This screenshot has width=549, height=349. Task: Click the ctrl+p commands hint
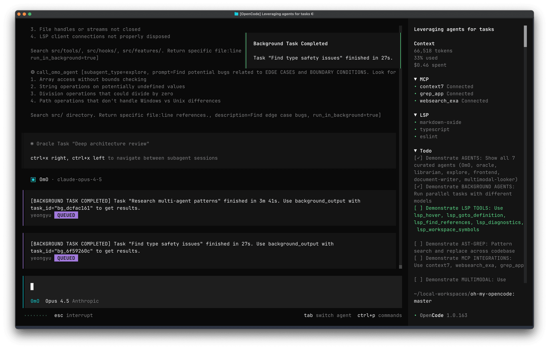379,315
